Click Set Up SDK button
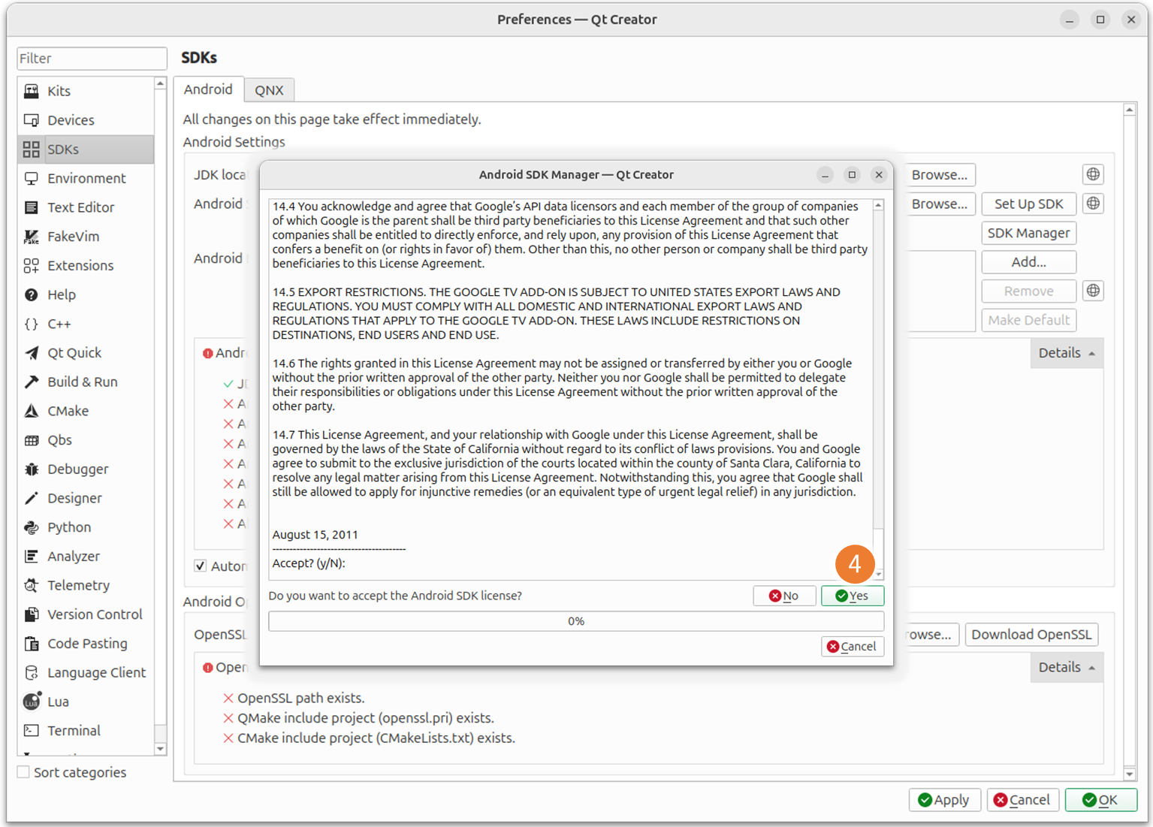1153x827 pixels. (1028, 204)
